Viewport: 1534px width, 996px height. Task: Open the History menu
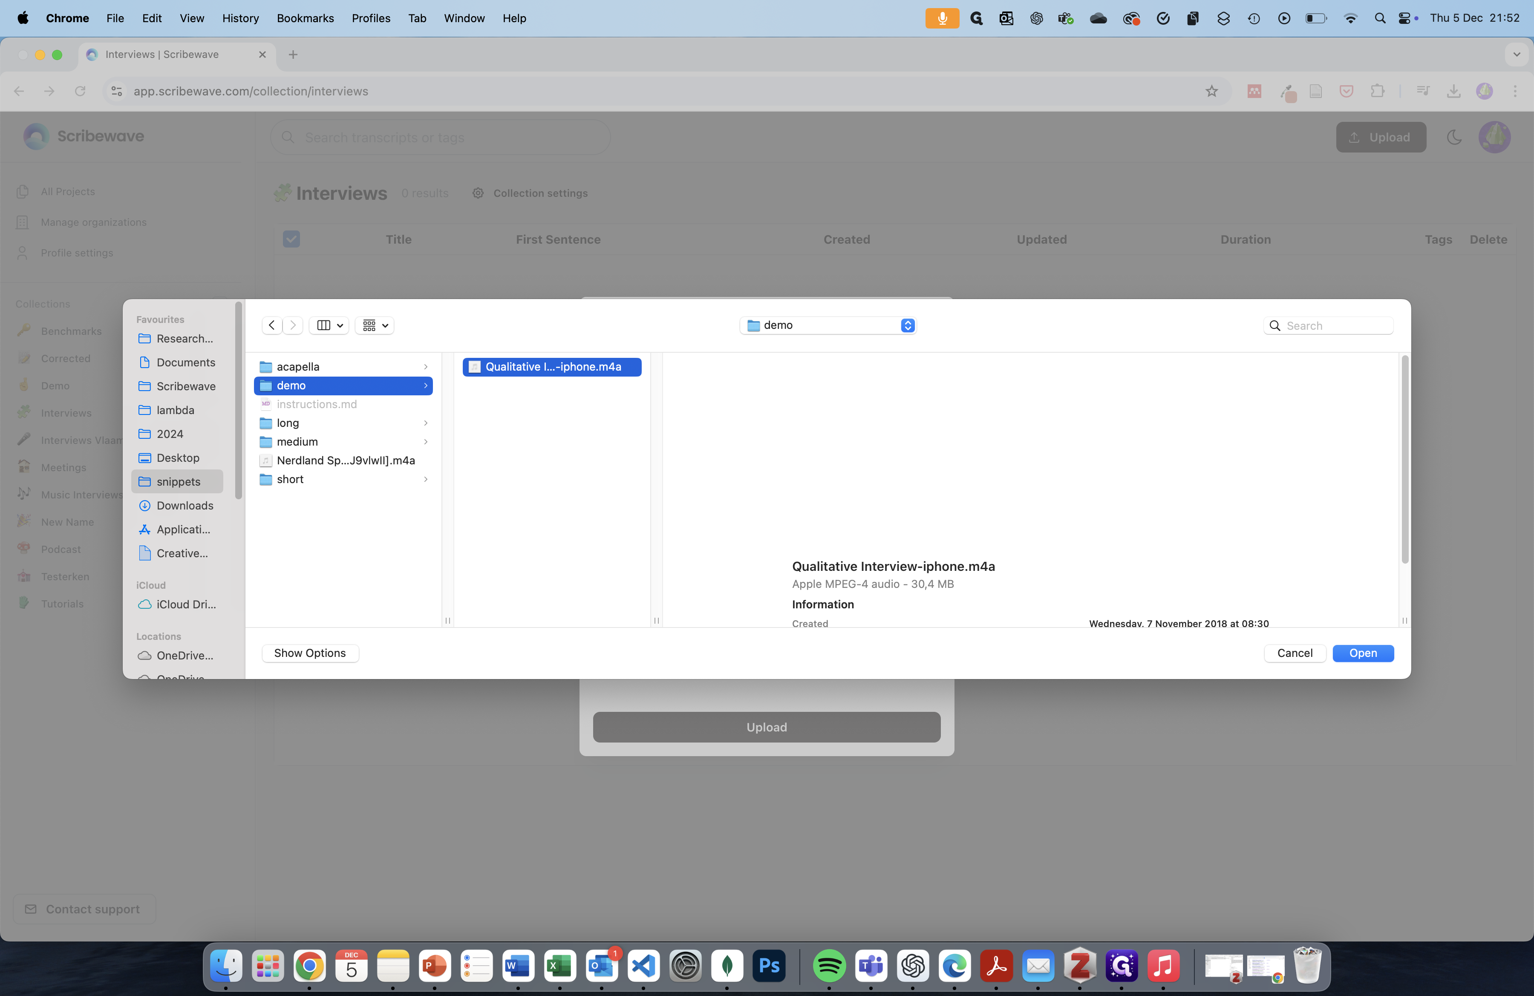pyautogui.click(x=240, y=18)
